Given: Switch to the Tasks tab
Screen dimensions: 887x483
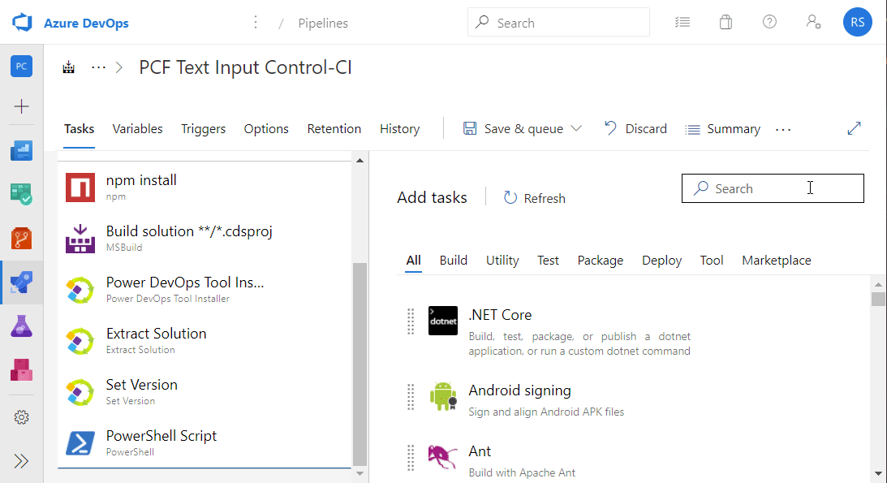Looking at the screenshot, I should (x=80, y=129).
